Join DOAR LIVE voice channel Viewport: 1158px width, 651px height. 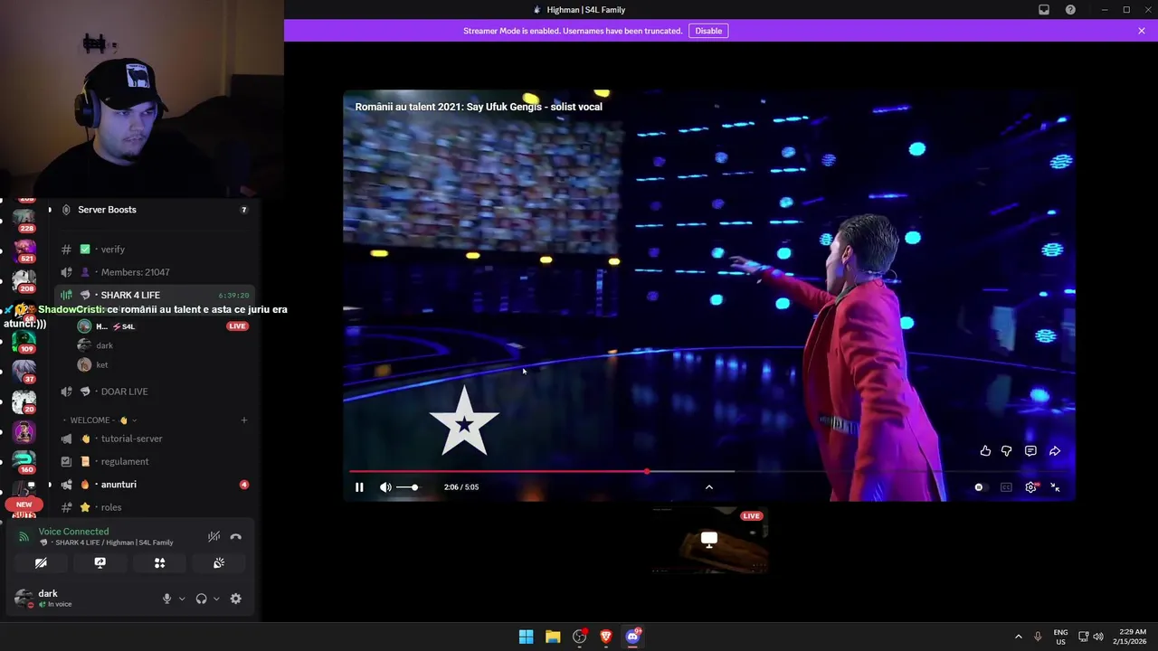pos(154,392)
